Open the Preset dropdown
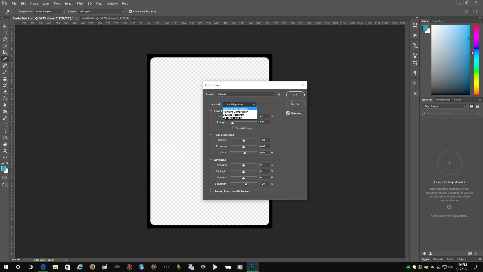 coord(246,94)
